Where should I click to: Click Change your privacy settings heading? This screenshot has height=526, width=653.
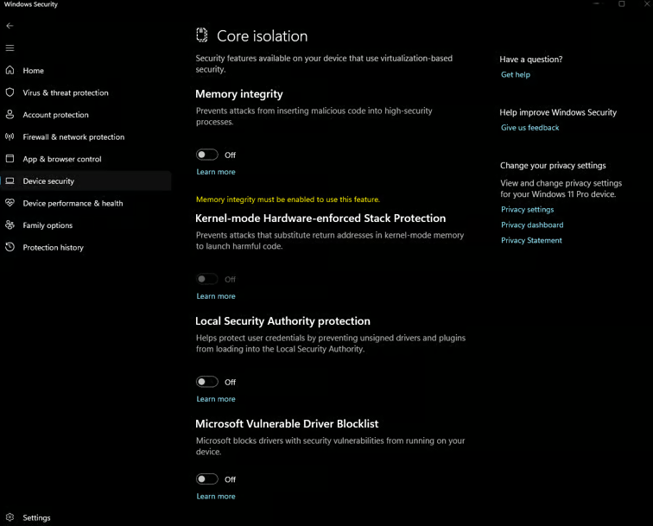click(x=553, y=165)
